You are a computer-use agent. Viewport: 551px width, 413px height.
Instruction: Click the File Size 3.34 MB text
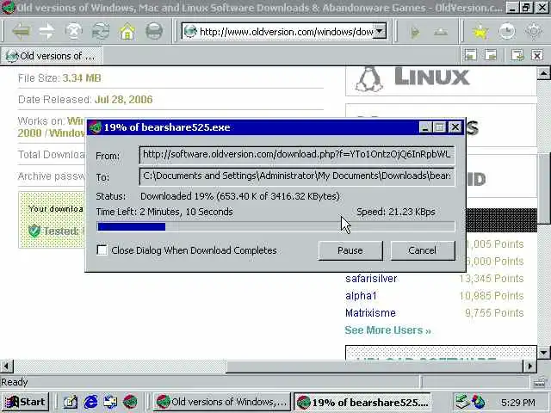(59, 78)
